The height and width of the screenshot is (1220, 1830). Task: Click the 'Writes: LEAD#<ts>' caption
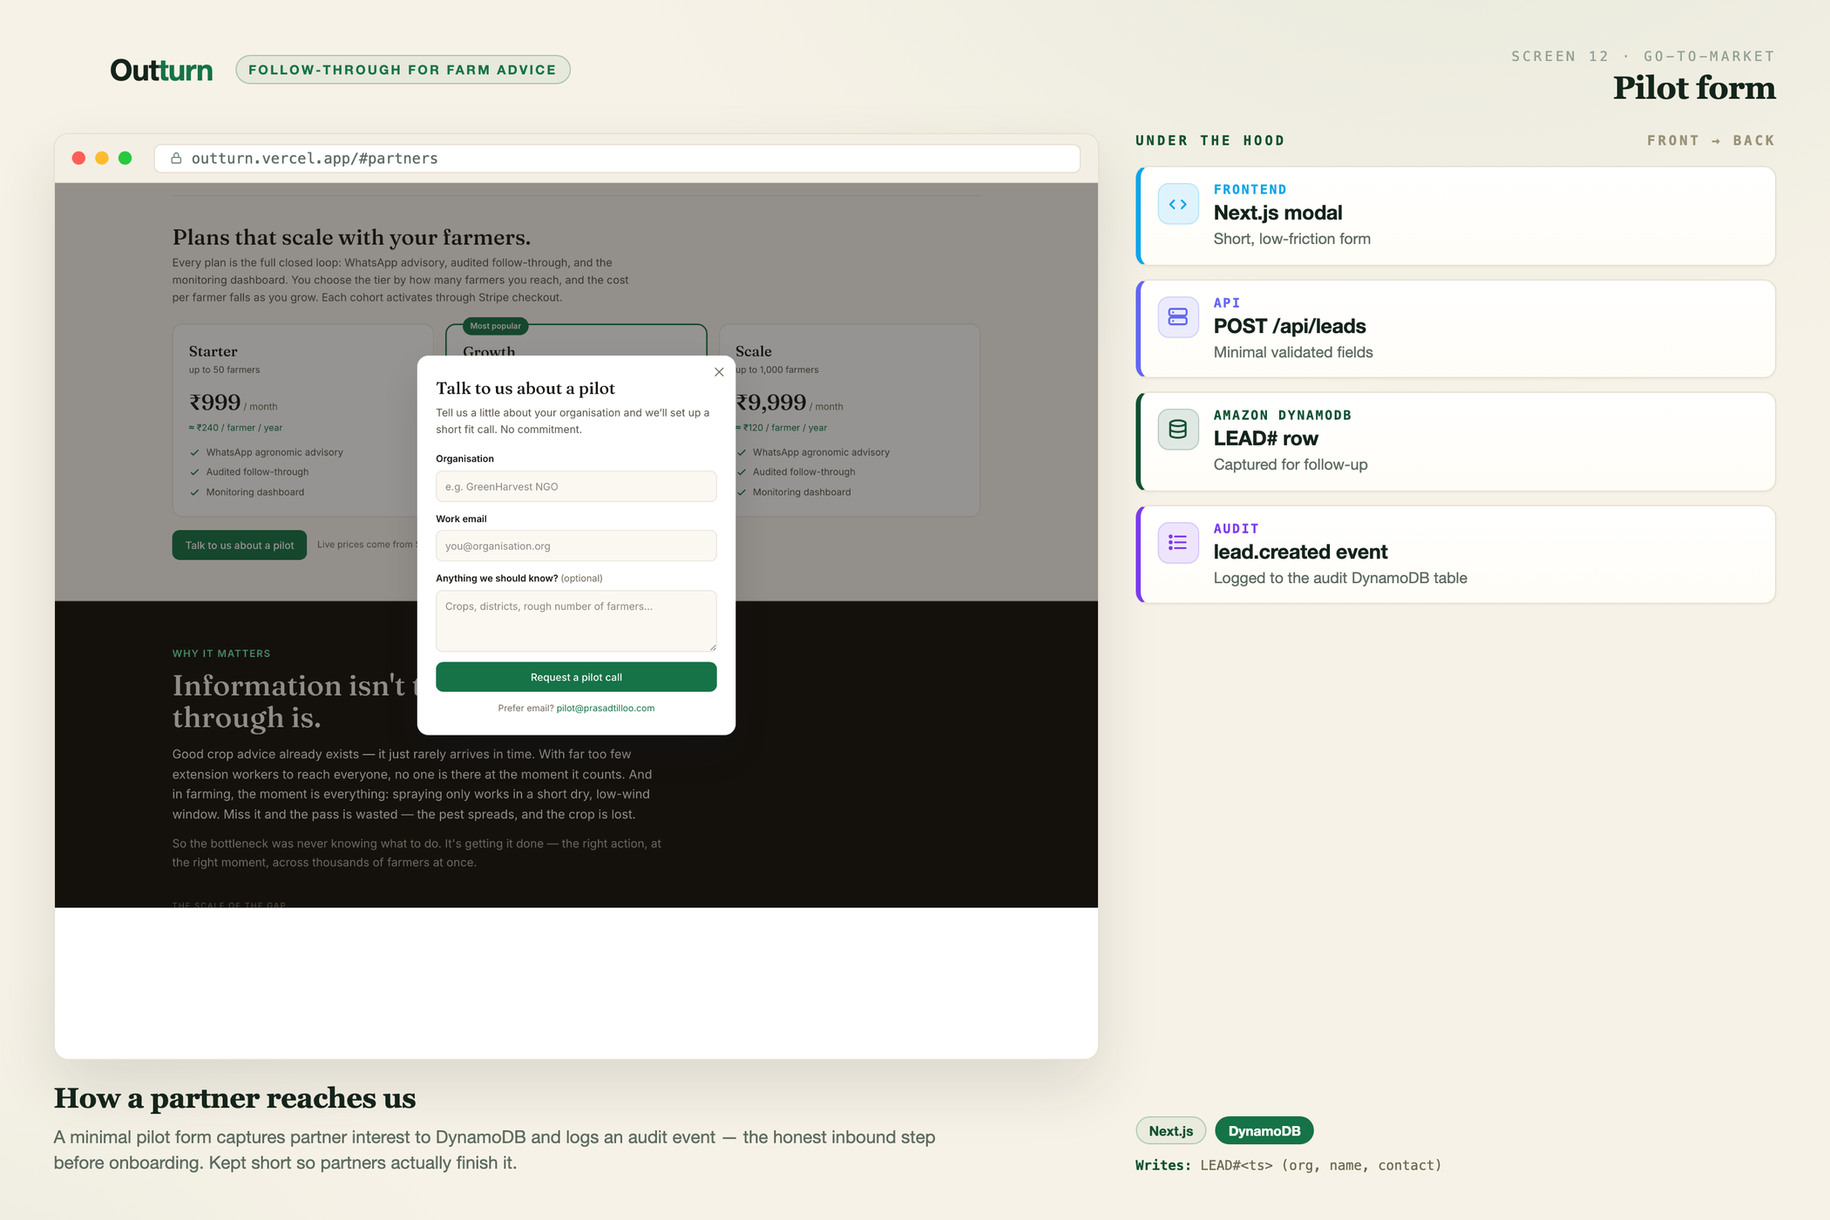(1288, 1165)
